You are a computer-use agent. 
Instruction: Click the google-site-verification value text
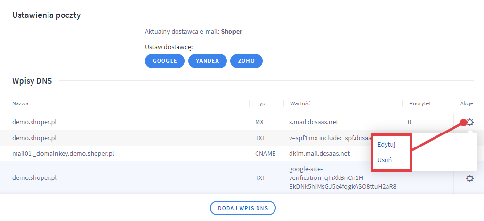(342, 178)
